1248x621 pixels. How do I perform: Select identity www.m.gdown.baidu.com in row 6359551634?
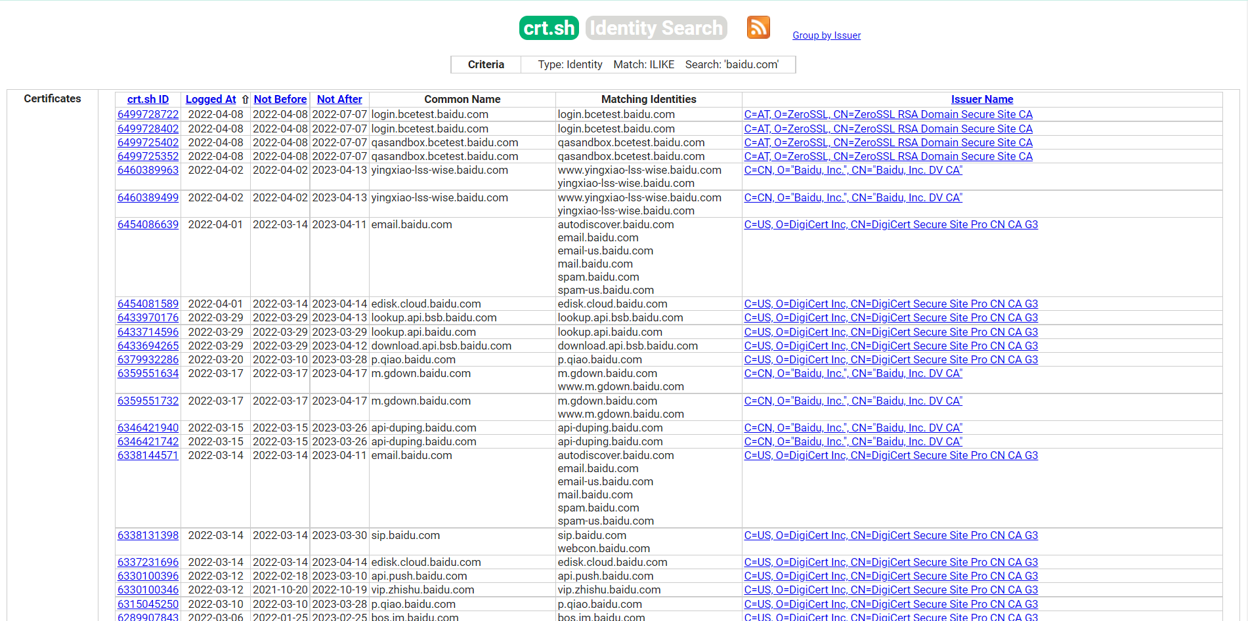621,386
